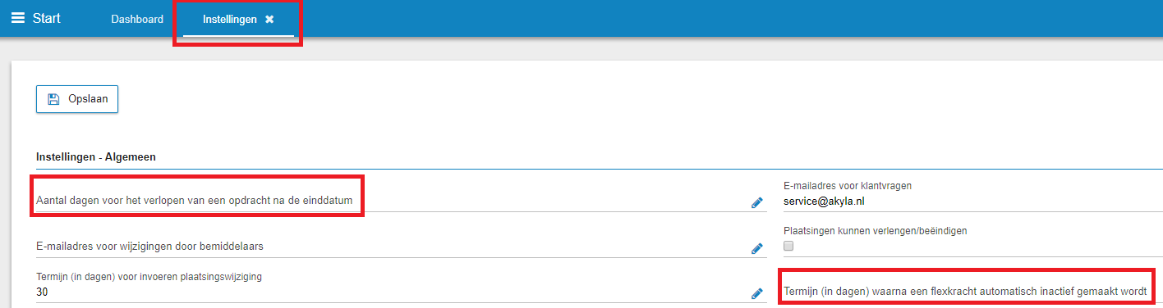Viewport: 1163px width, 308px height.
Task: Toggle Plaatsingen kunnen verlengen/beëindigen checkbox
Action: coord(789,246)
